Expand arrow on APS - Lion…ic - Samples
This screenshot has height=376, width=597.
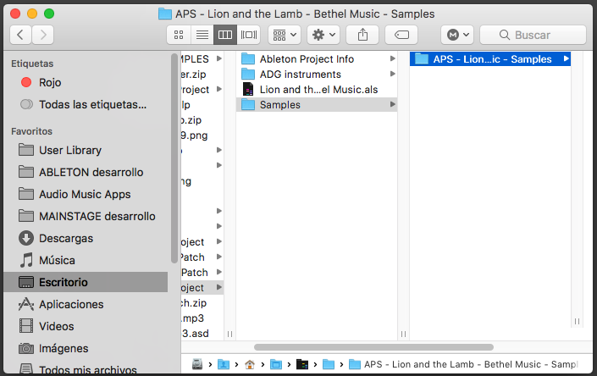click(566, 58)
